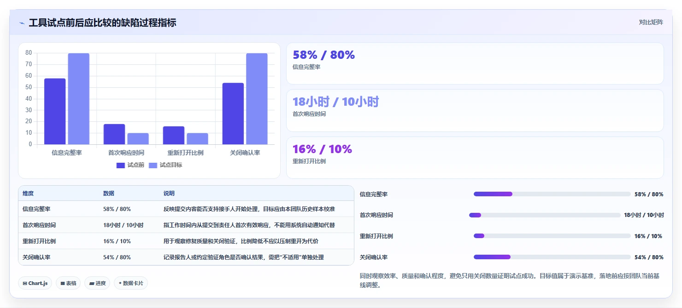The image size is (682, 308).
Task: Click the 首次响应时间 progress bar
Action: pyautogui.click(x=545, y=215)
